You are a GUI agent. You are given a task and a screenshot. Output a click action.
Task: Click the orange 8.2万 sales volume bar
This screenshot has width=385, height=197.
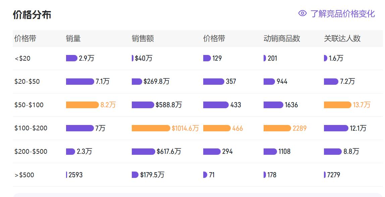pyautogui.click(x=82, y=105)
